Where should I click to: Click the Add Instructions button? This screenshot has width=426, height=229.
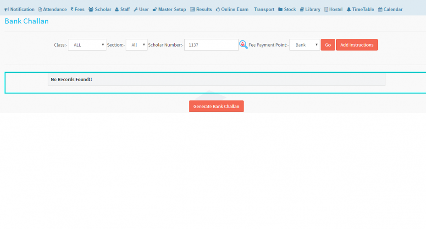tap(357, 45)
